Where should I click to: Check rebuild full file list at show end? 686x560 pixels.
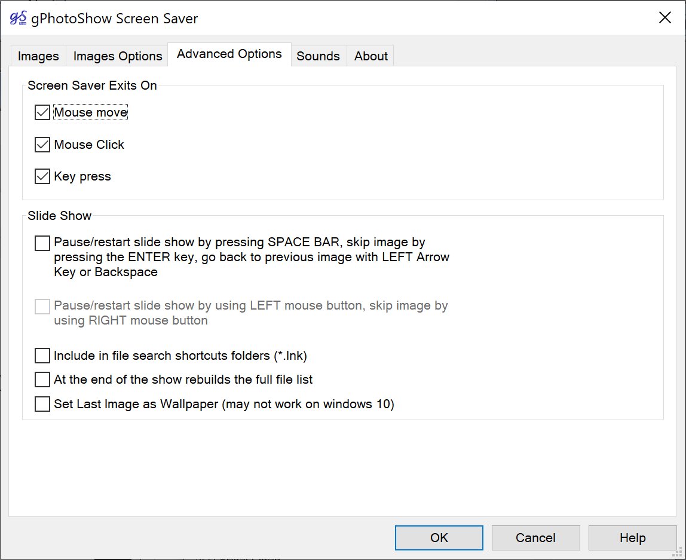click(x=42, y=380)
